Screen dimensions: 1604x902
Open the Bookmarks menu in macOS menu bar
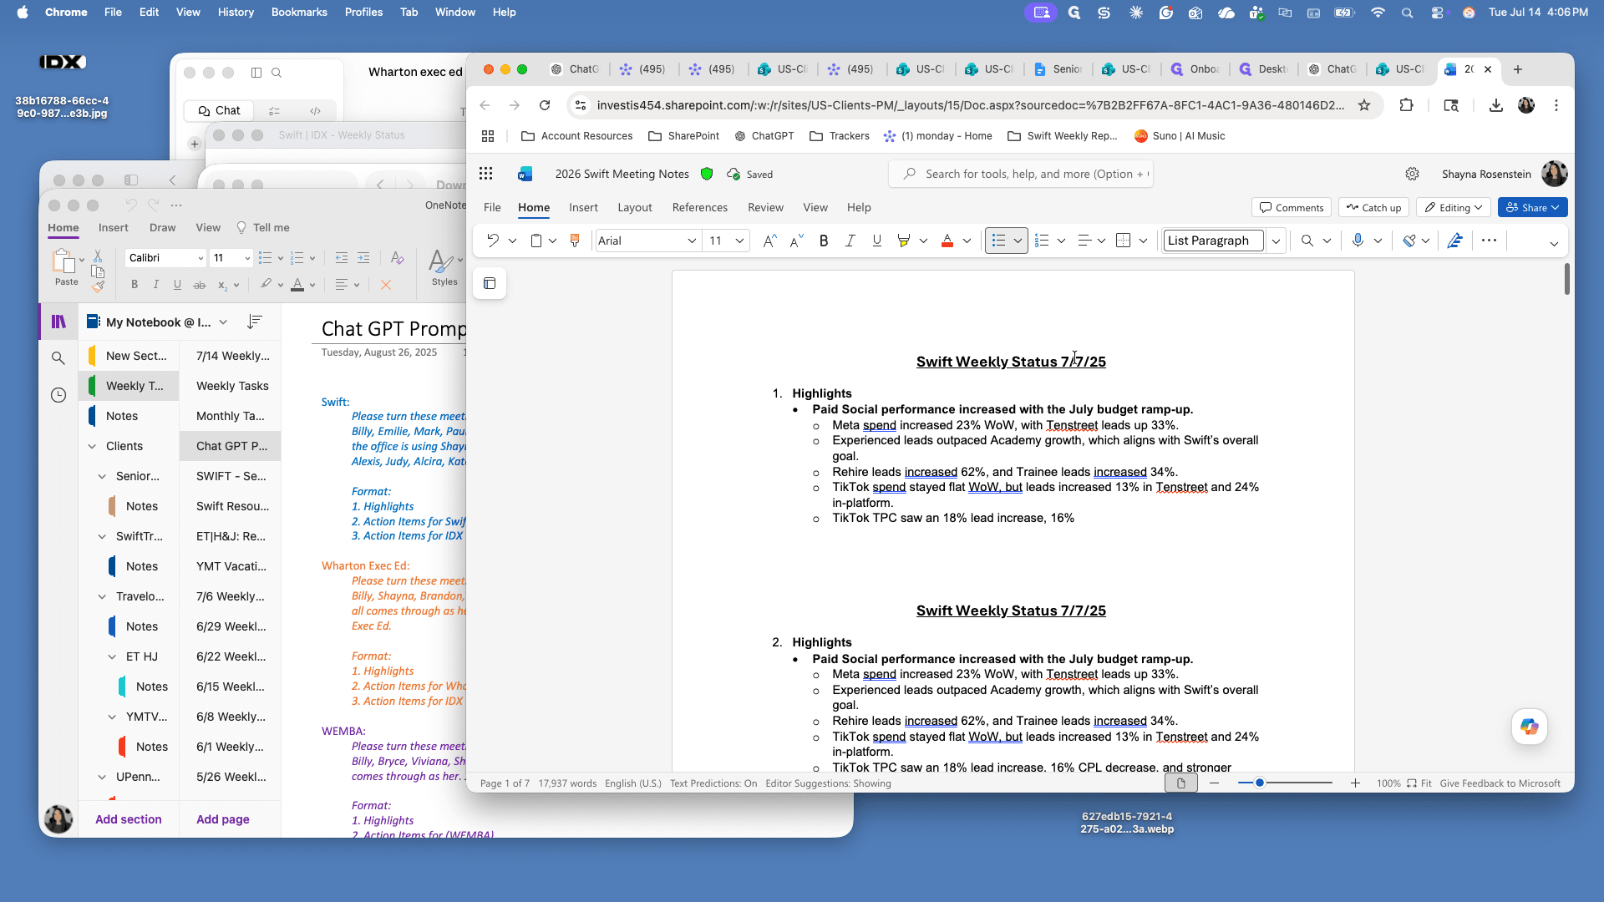(299, 12)
